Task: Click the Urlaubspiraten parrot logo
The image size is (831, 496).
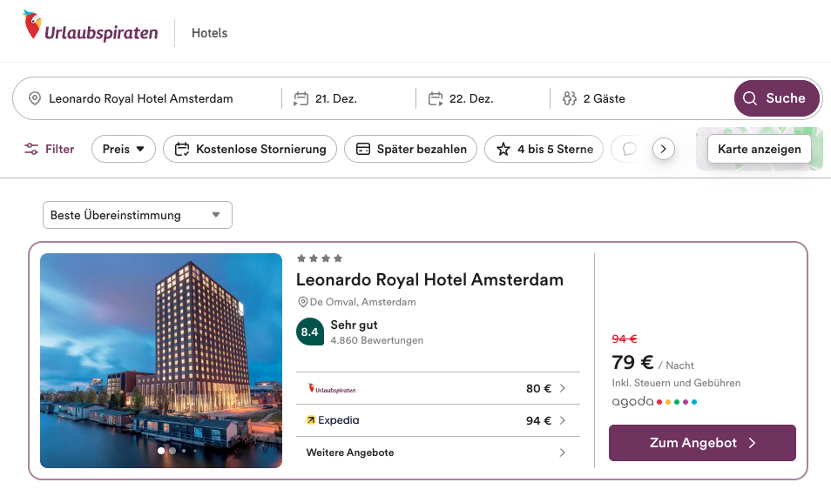Action: pyautogui.click(x=32, y=25)
